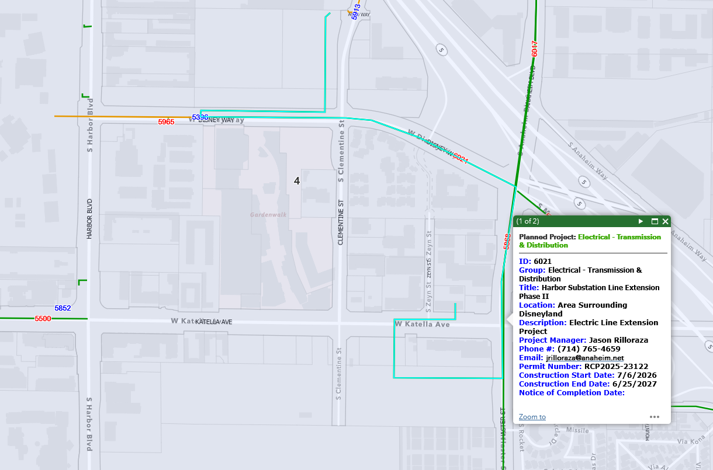
Task: Select project label 5500 near Katella Ave
Action: point(43,319)
